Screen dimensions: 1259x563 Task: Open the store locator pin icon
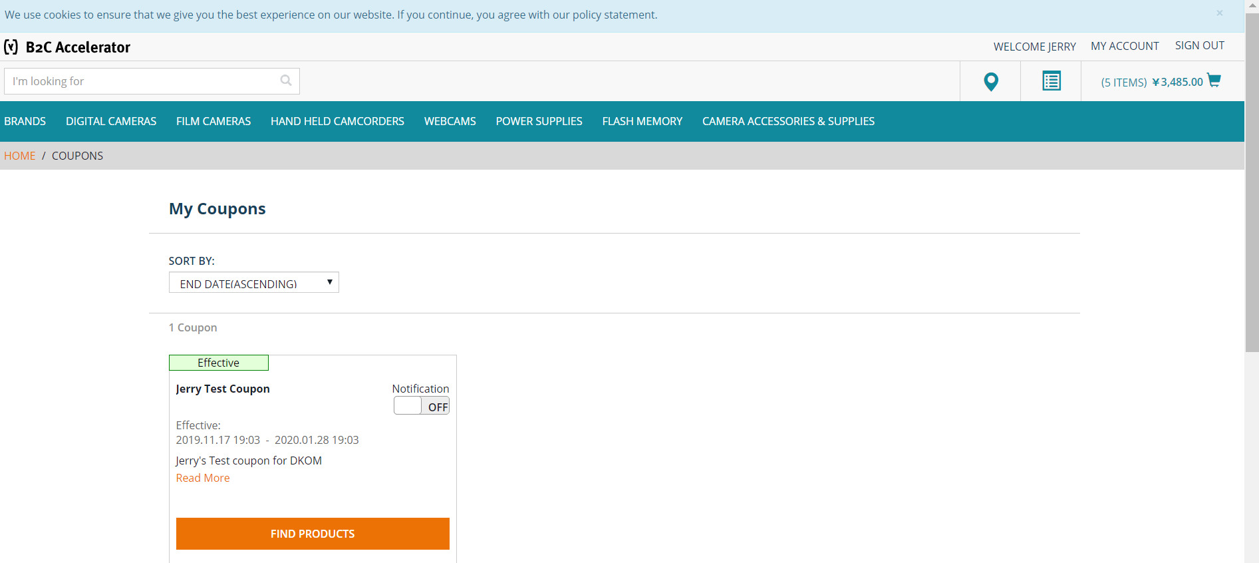(990, 81)
